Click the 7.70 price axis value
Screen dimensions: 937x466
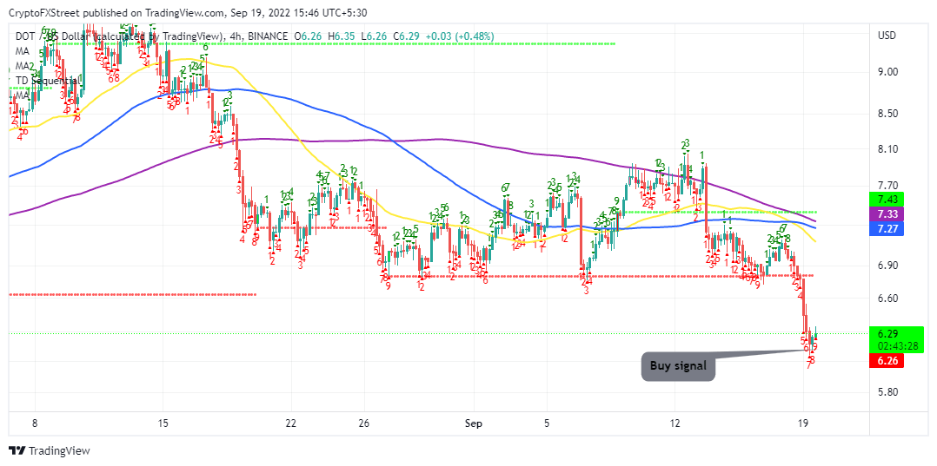point(887,185)
